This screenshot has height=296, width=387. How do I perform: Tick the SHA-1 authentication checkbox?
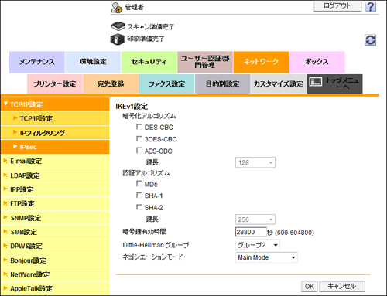point(139,196)
